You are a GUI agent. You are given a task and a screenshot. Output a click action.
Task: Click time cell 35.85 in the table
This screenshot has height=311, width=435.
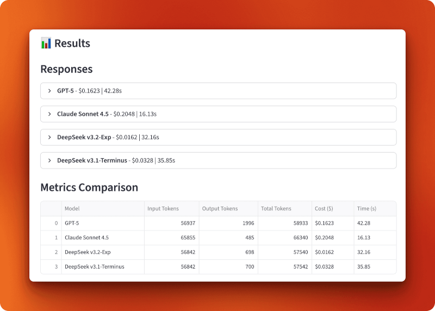click(375, 267)
